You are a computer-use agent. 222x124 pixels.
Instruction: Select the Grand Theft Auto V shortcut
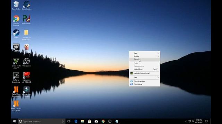click(x=16, y=63)
